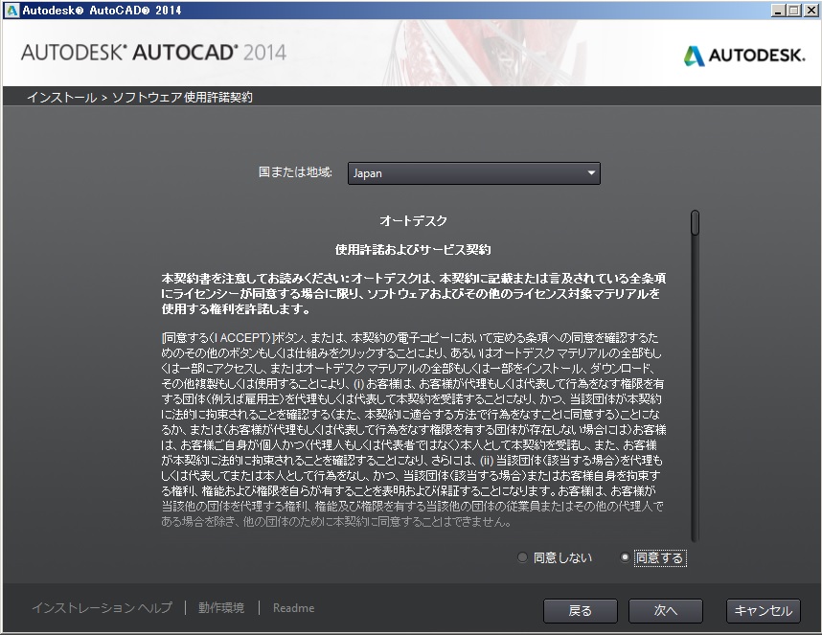Close the installer with the X button
Screen dimensions: 822x635
click(810, 10)
